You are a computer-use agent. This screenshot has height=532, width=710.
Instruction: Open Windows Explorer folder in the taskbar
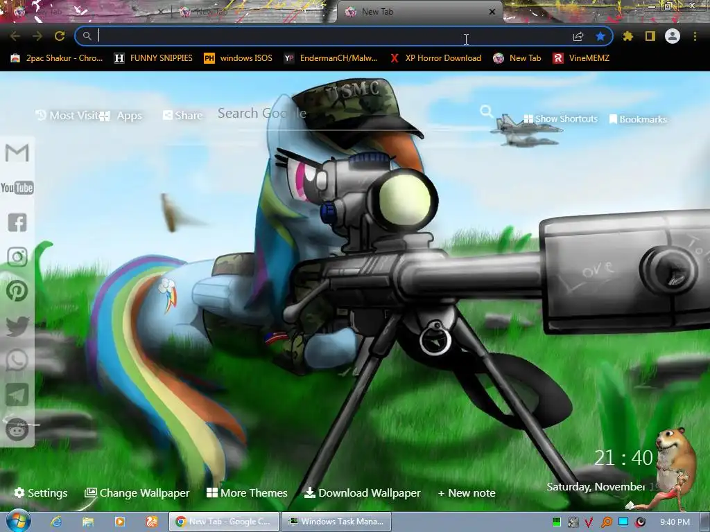(88, 522)
